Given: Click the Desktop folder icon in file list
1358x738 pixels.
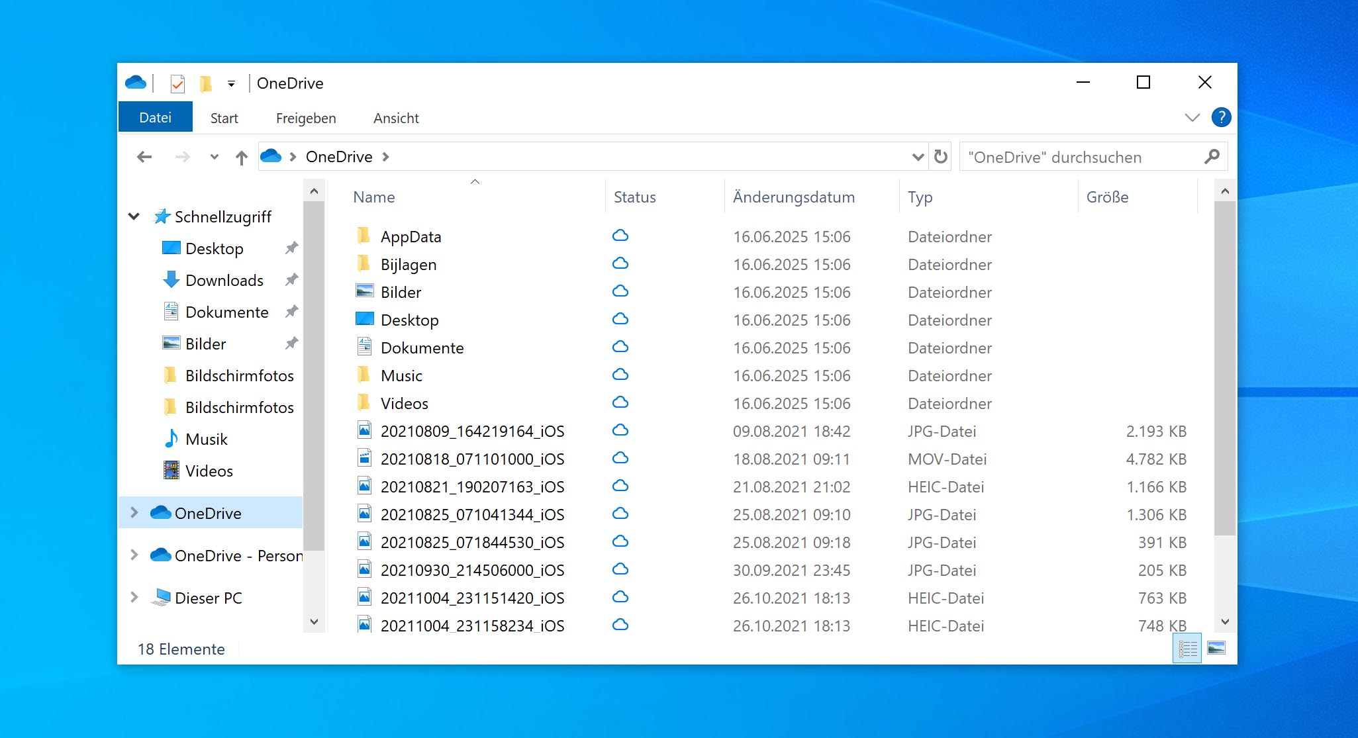Looking at the screenshot, I should (x=365, y=319).
